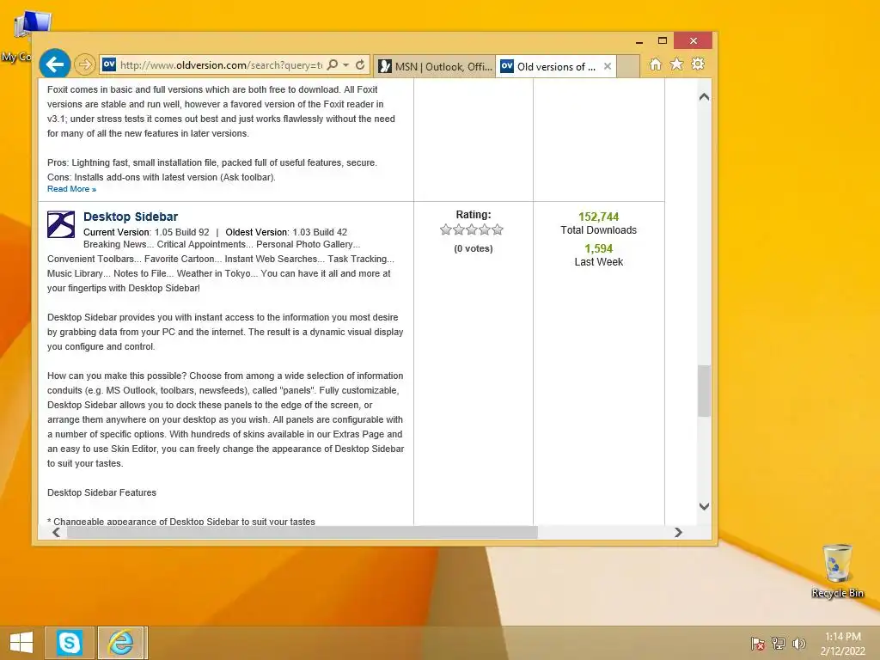Open Action Center flag in tray

point(758,644)
